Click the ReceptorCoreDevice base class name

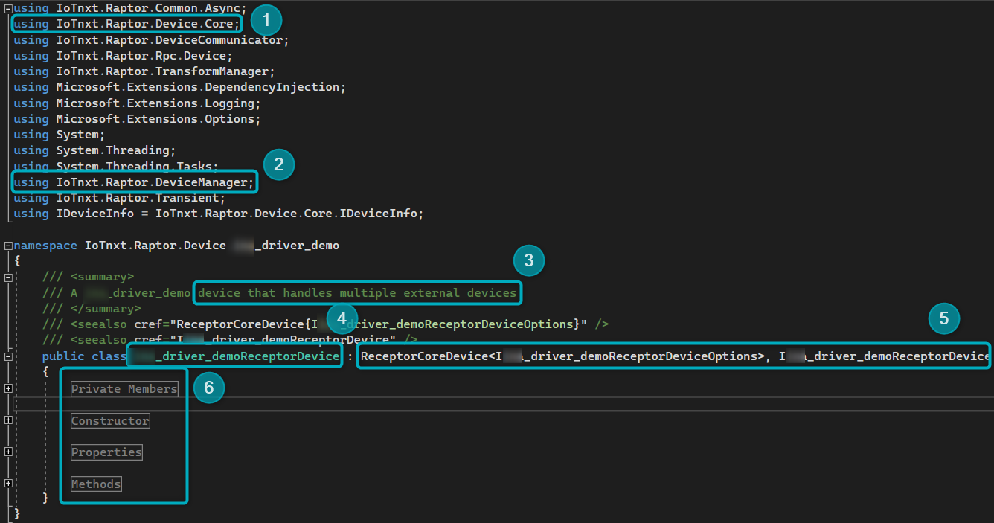coord(423,356)
